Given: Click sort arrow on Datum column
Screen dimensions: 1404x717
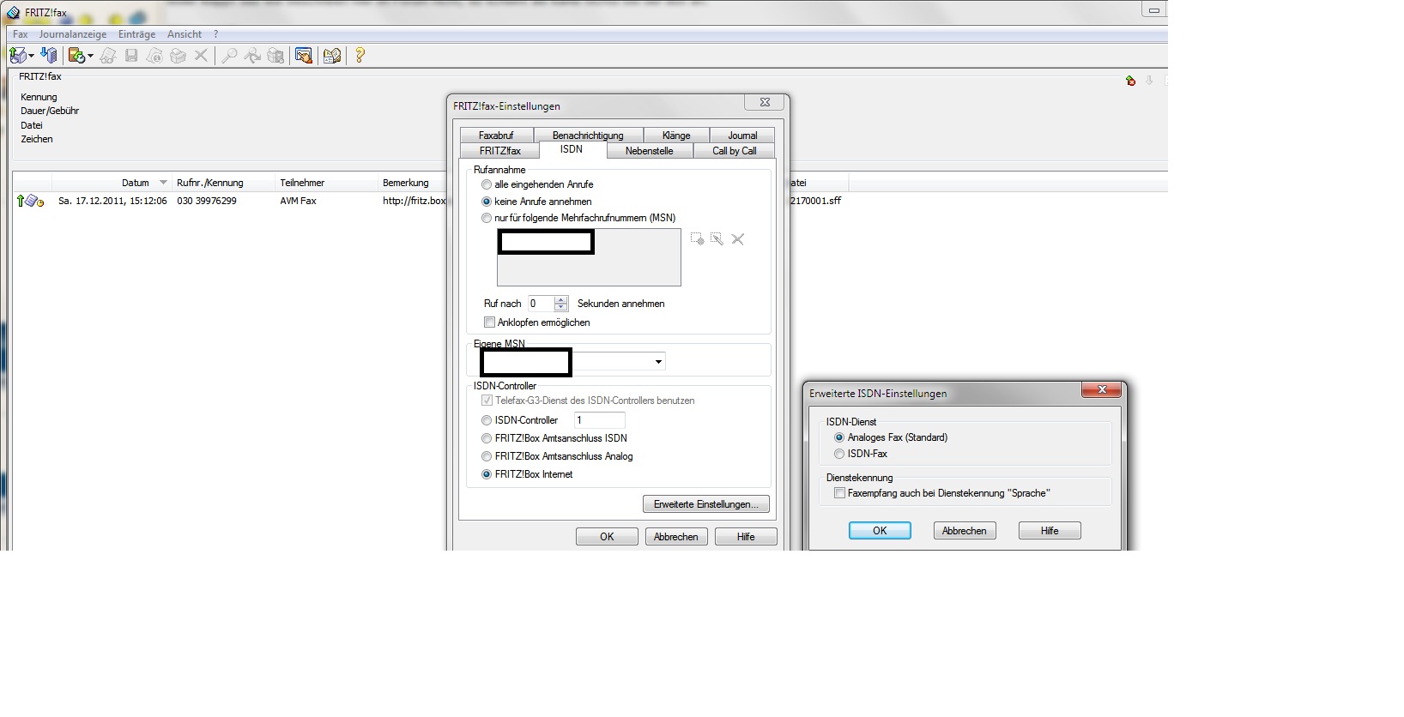Looking at the screenshot, I should [163, 183].
